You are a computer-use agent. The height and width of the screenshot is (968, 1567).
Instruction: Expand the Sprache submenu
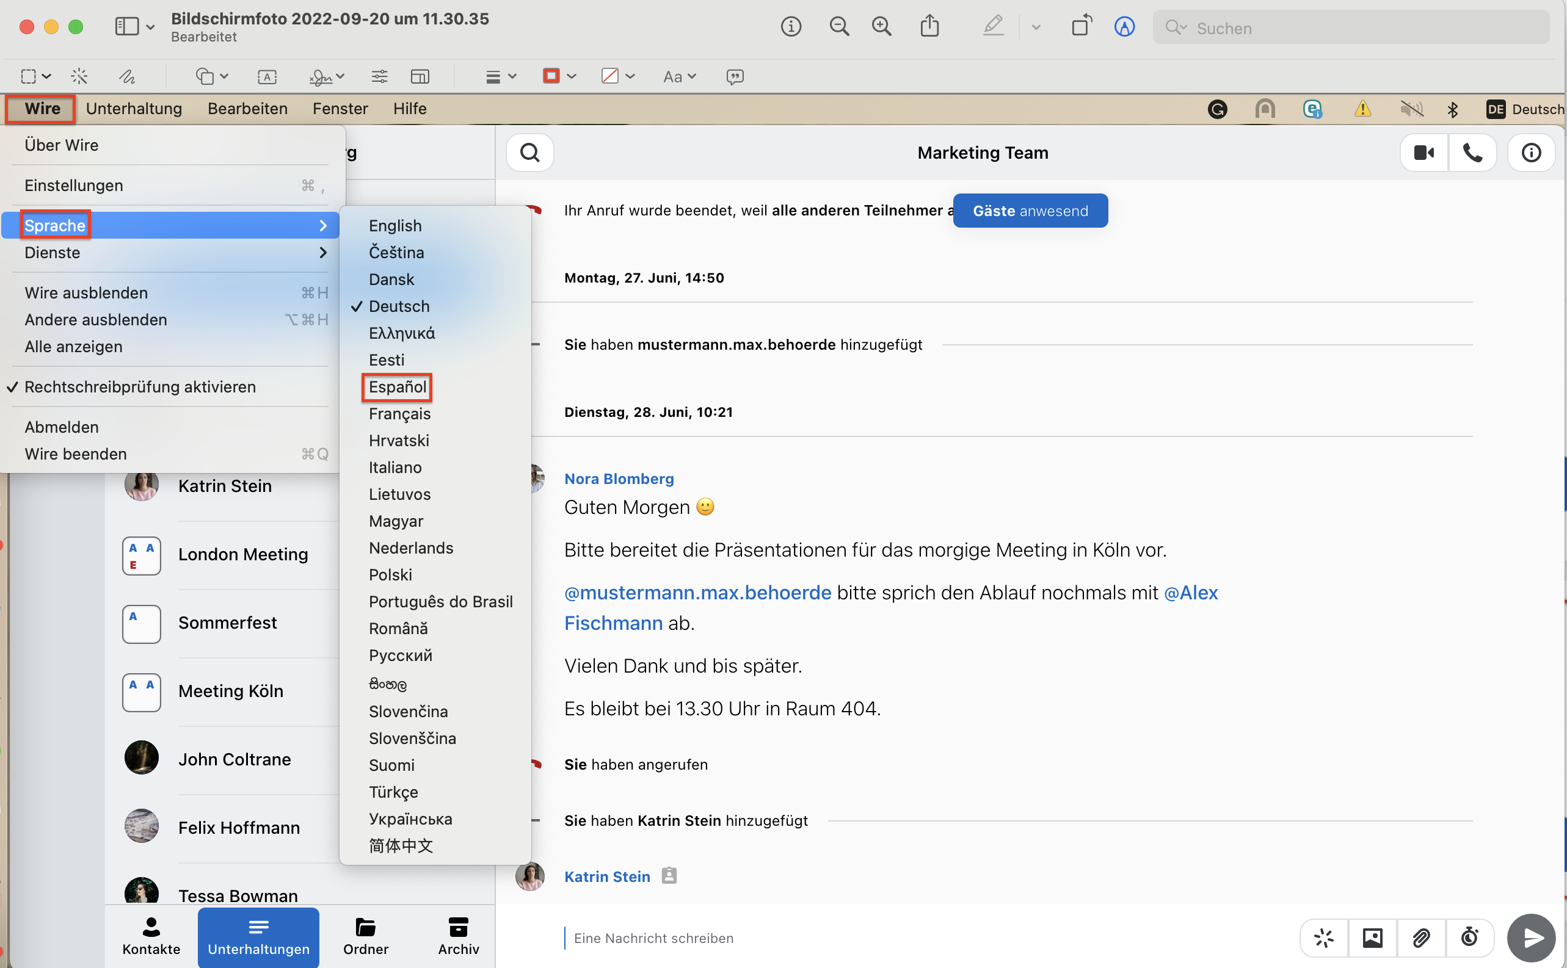point(170,225)
